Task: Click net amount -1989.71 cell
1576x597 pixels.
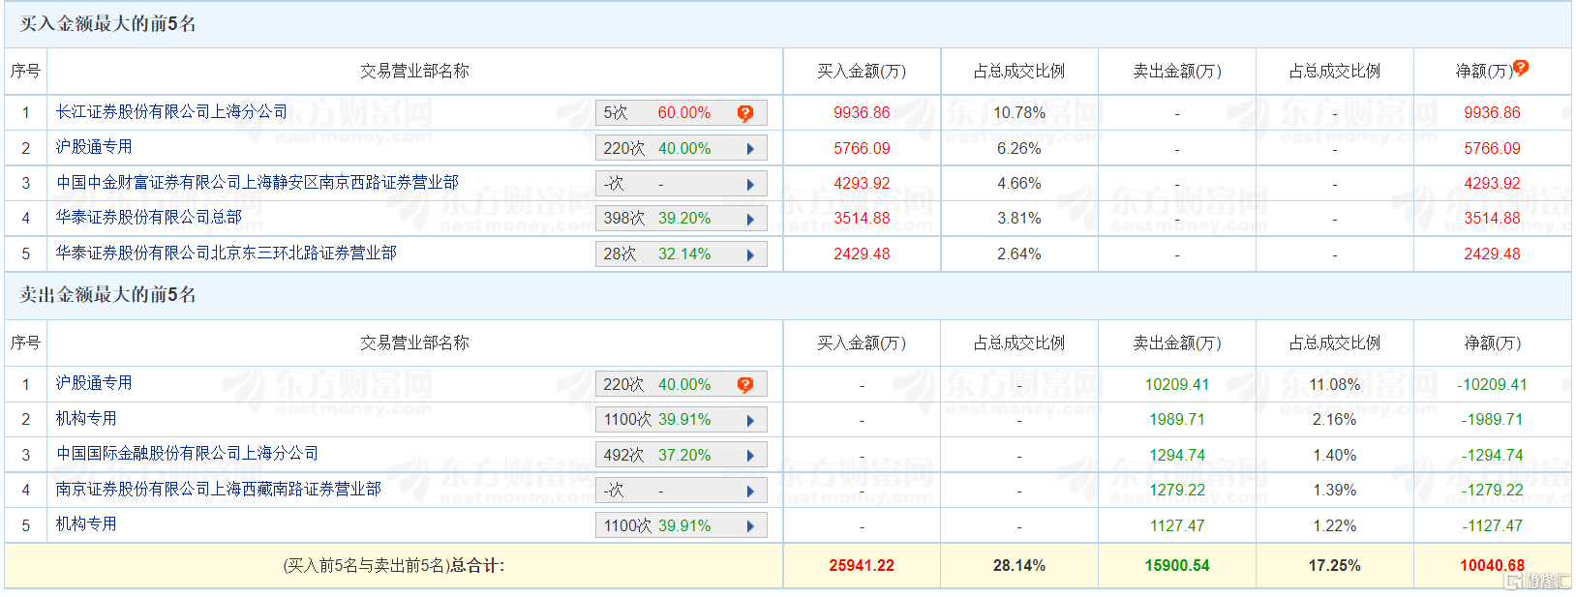Action: click(x=1493, y=420)
